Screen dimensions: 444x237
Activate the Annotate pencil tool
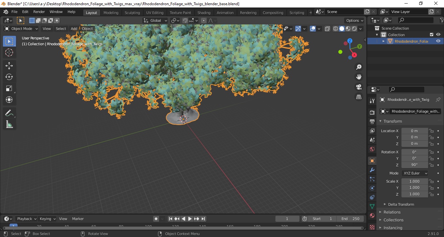point(9,113)
